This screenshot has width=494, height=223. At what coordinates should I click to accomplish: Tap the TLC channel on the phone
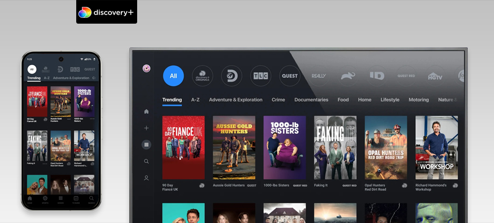click(75, 69)
